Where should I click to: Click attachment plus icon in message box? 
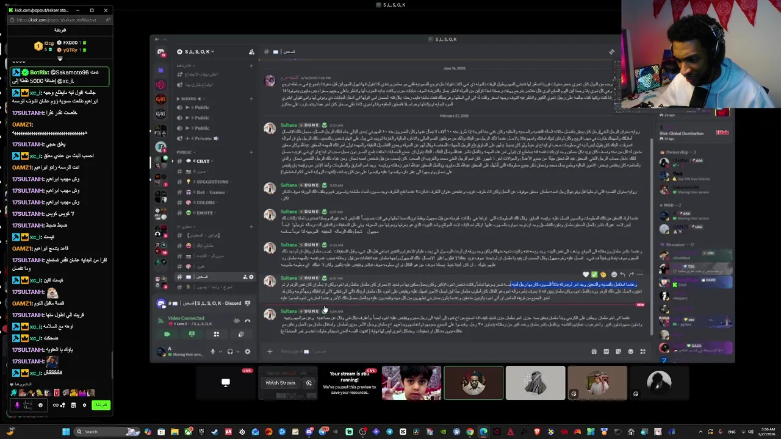point(270,351)
